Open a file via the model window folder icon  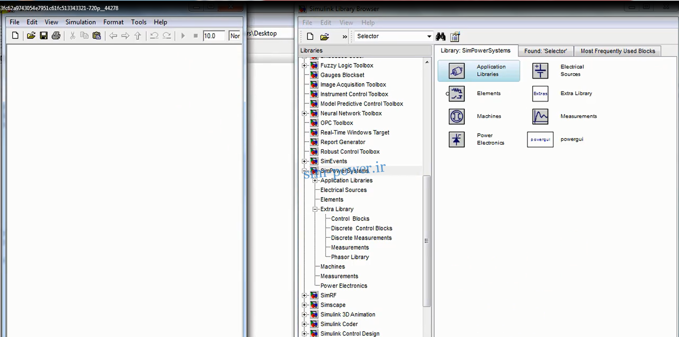(31, 36)
